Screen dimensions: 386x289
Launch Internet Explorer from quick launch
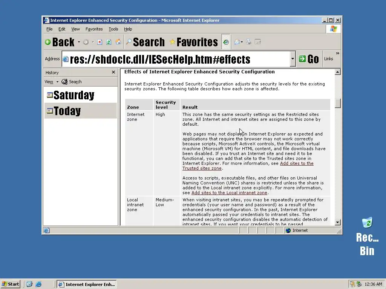(x=38, y=284)
